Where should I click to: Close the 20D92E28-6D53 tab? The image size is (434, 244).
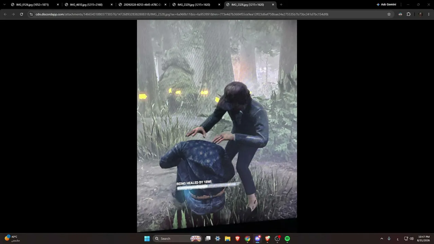pos(165,5)
